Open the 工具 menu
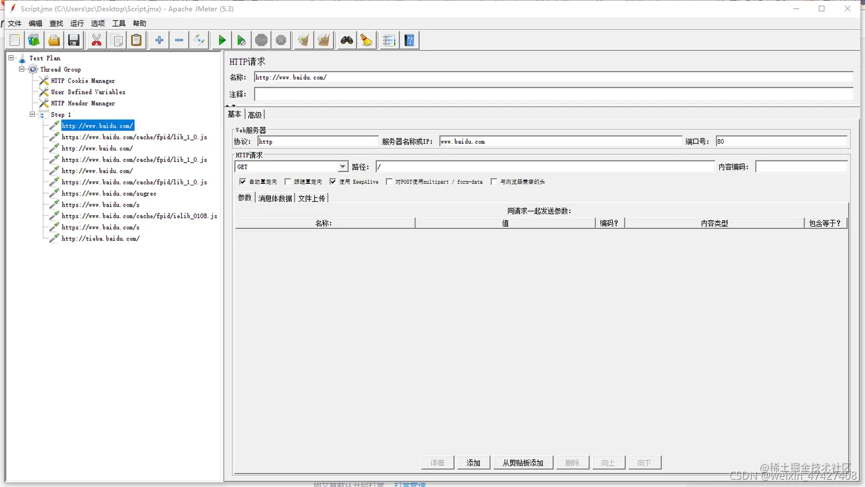The height and width of the screenshot is (487, 865). tap(119, 23)
